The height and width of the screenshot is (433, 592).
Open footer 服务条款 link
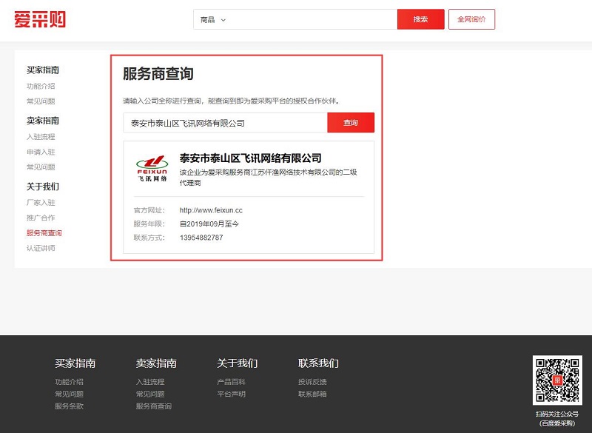click(x=69, y=406)
